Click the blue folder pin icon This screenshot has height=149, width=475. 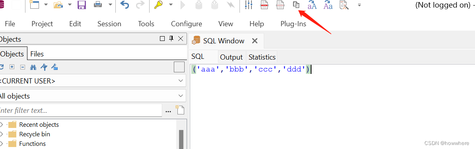(x=55, y=67)
